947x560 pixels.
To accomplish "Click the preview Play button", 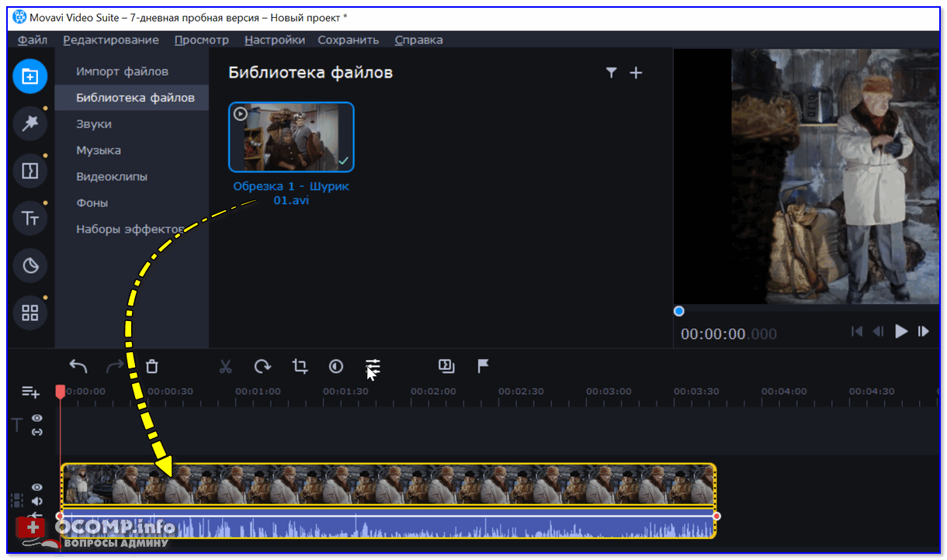I will [x=901, y=331].
